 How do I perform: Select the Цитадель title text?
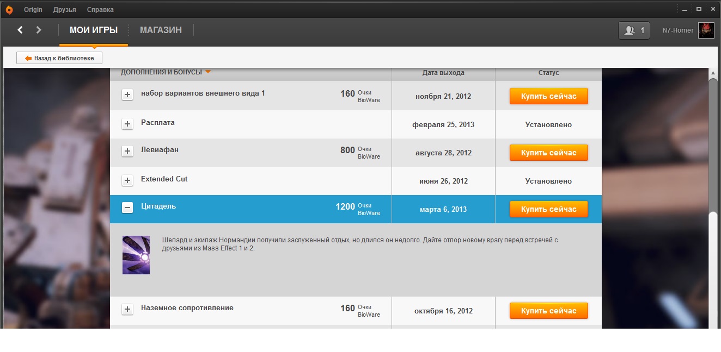pyautogui.click(x=158, y=206)
